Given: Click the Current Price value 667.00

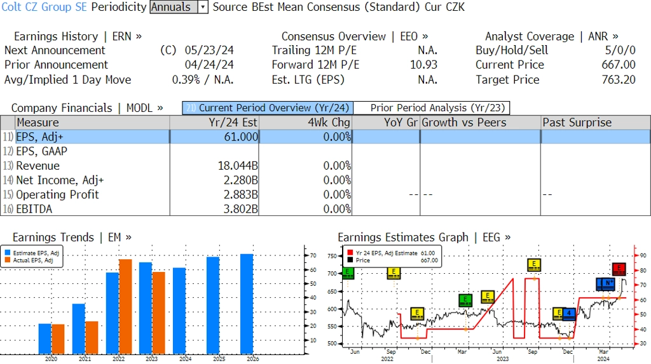Looking at the screenshot, I should click(619, 65).
